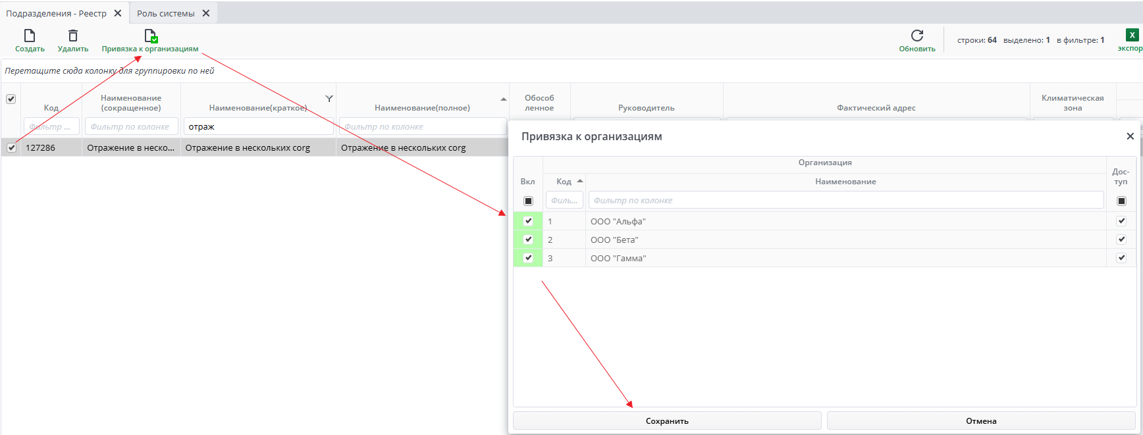Click the выделено: 1 counter
Image resolution: width=1143 pixels, height=435 pixels.
pos(1026,40)
